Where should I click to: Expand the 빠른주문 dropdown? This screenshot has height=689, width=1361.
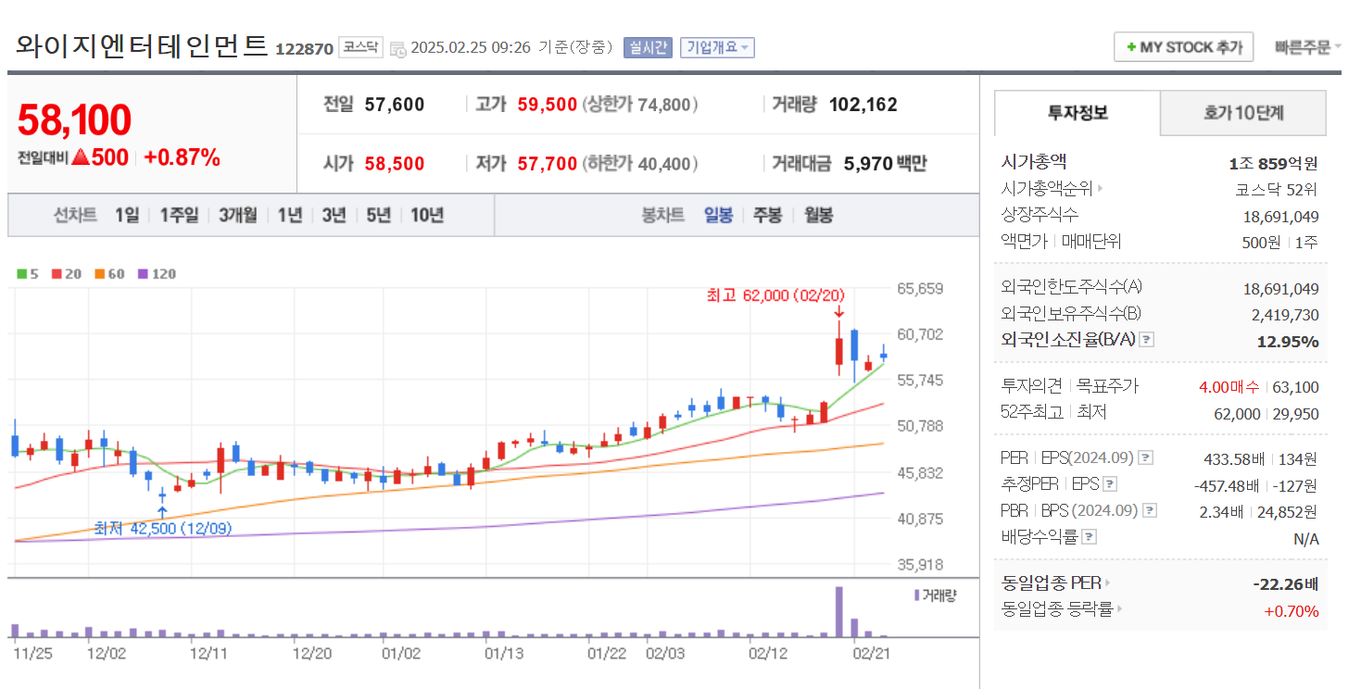click(x=1308, y=47)
